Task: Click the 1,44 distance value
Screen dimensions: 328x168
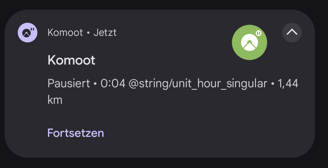Action: click(x=288, y=84)
